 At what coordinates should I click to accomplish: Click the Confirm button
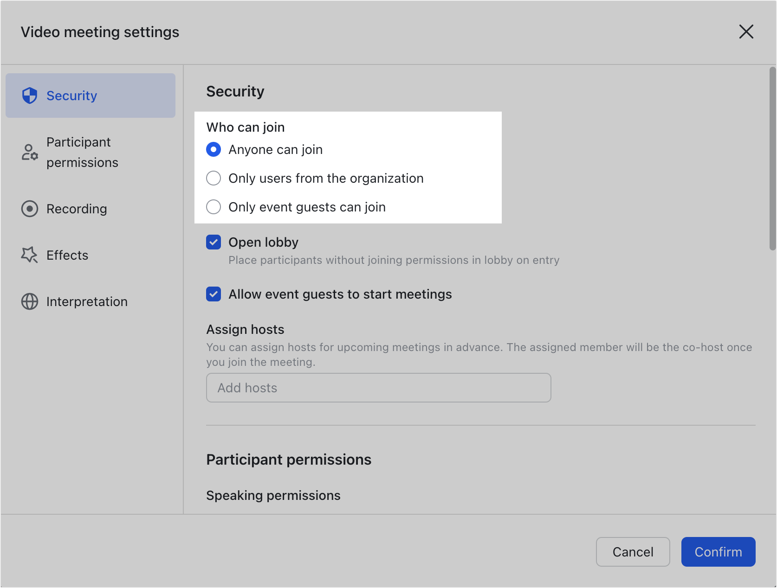click(718, 552)
